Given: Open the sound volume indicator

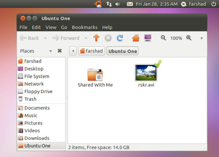Looking at the screenshot, I should [117, 4].
